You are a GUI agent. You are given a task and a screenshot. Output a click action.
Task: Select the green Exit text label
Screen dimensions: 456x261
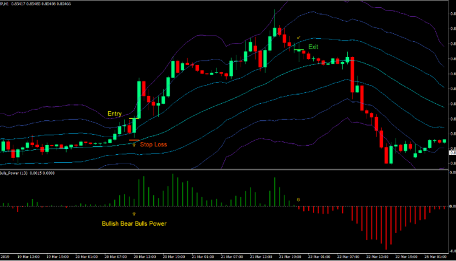(313, 47)
